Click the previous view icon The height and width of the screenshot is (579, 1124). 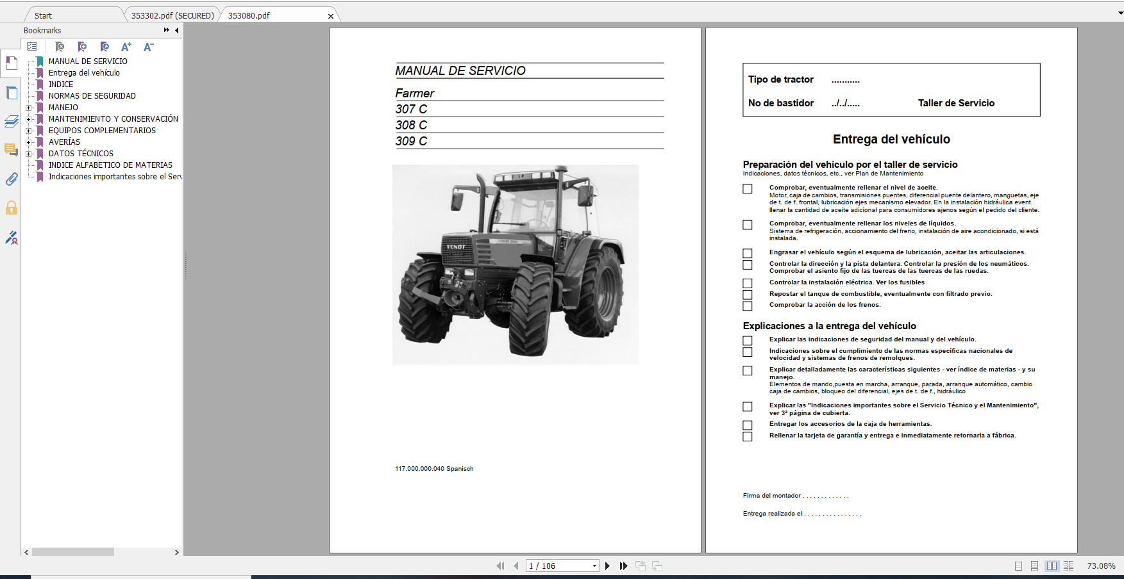(641, 566)
